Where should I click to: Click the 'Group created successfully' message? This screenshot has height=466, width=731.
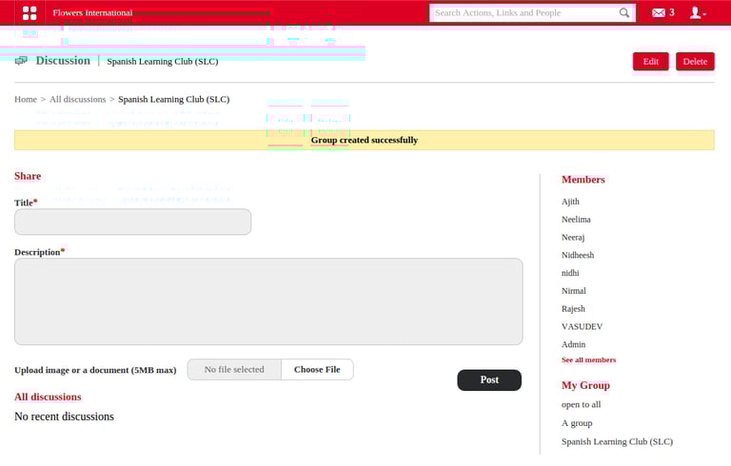tap(365, 140)
